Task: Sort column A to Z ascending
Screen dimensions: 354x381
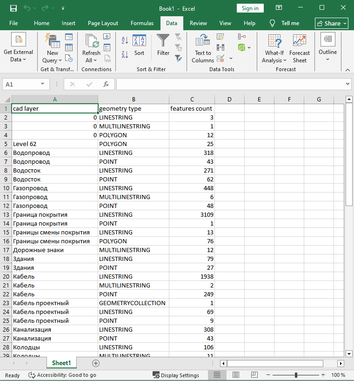Action: (125, 40)
